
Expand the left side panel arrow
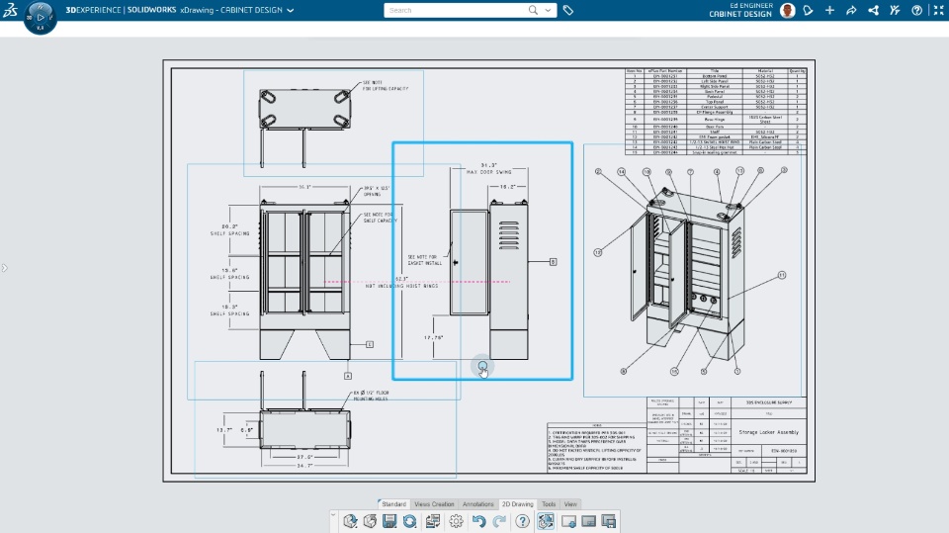4,268
